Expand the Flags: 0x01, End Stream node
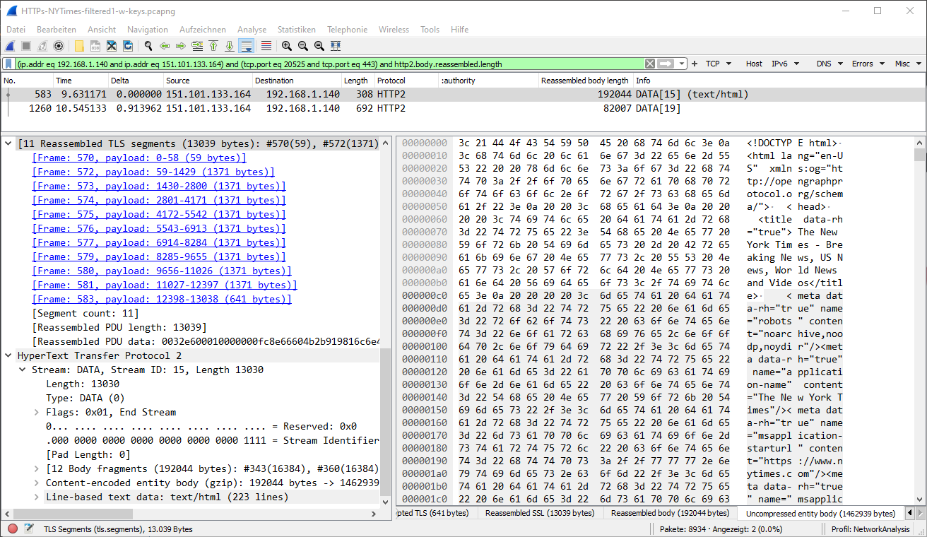Image resolution: width=927 pixels, height=537 pixels. point(37,413)
